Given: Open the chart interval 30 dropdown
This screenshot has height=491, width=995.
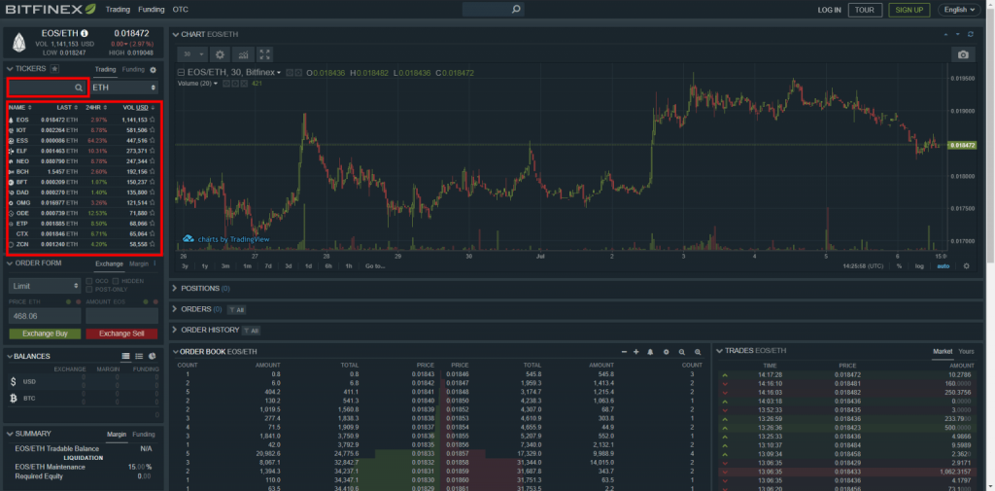Looking at the screenshot, I should click(192, 54).
